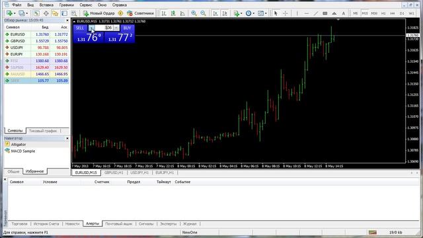The image size is (423, 238).
Task: Click the zoom in magnifier icon
Action: pyautogui.click(x=194, y=13)
